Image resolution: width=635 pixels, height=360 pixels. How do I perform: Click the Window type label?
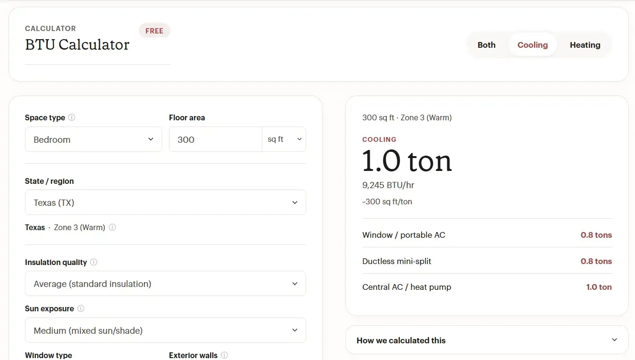tap(48, 355)
